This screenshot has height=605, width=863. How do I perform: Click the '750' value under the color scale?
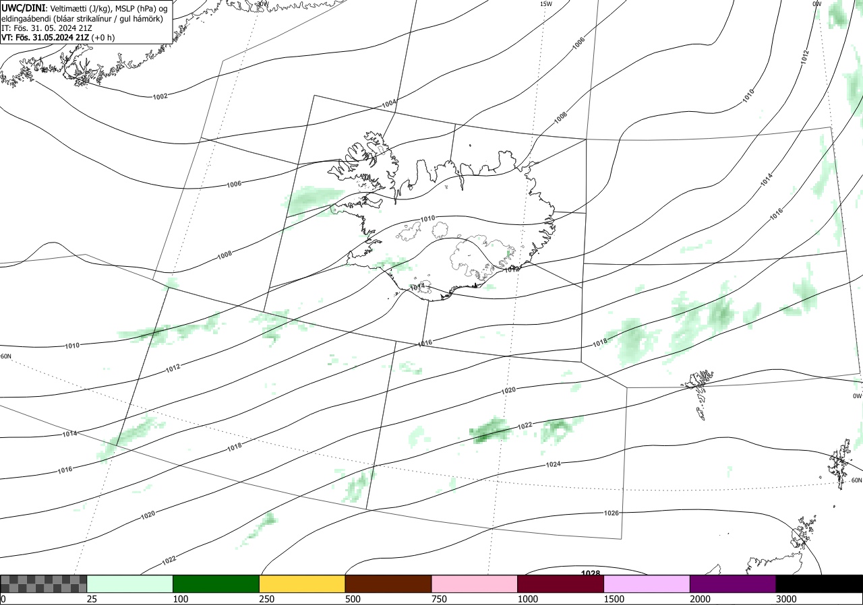pos(439,599)
